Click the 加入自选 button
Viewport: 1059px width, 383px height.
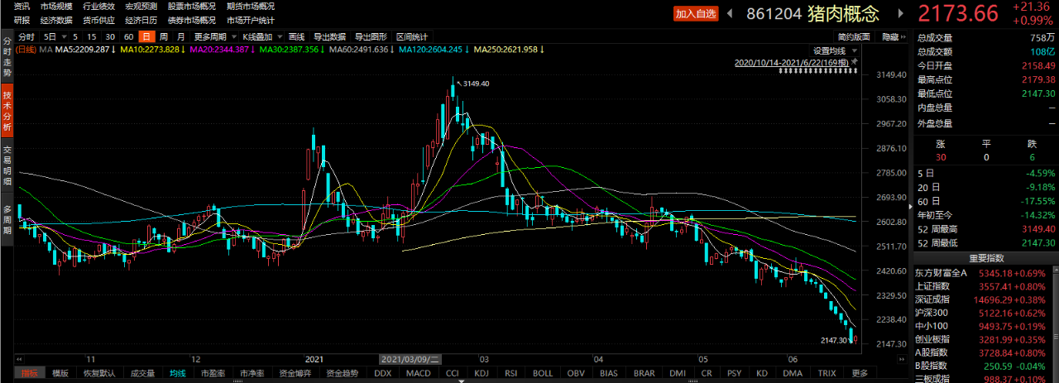(x=695, y=13)
